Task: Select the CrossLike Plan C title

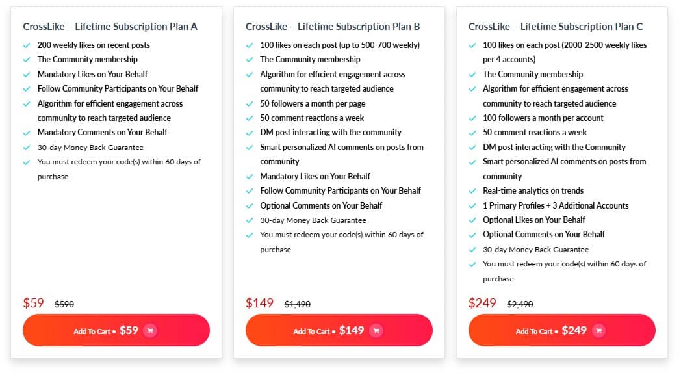Action: coord(556,26)
